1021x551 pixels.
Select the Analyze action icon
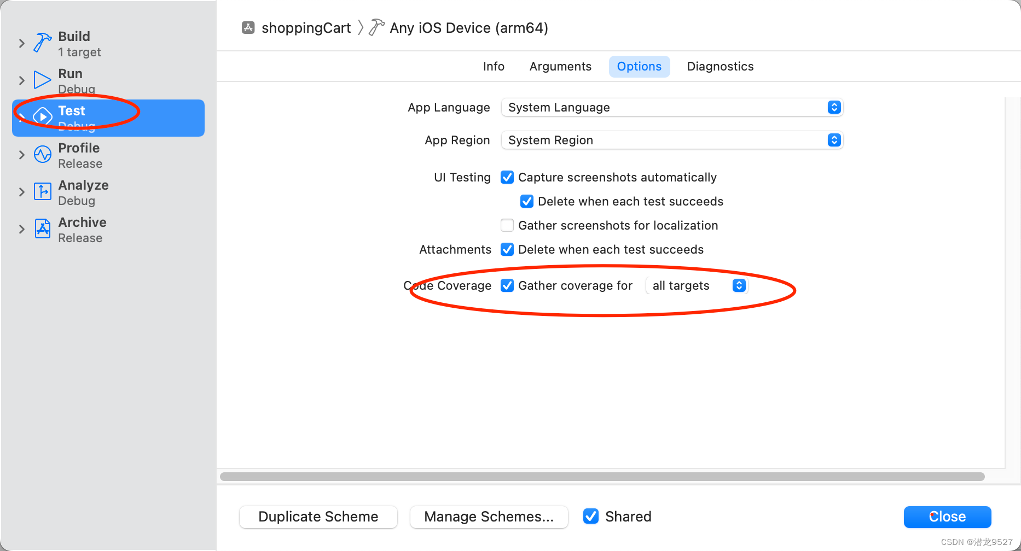43,191
